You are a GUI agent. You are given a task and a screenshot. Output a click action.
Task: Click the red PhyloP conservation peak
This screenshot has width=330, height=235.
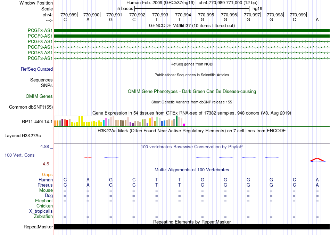[x=317, y=159]
